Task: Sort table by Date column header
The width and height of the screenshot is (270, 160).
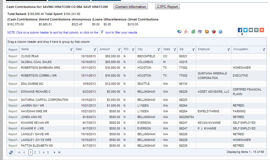Action: tap(79, 49)
